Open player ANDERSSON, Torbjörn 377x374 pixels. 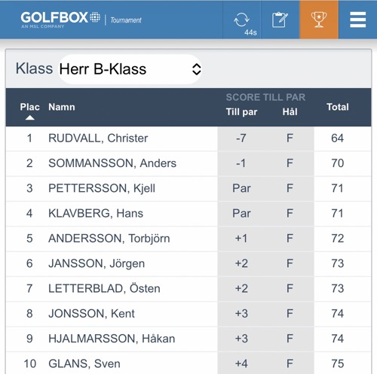[x=109, y=239]
